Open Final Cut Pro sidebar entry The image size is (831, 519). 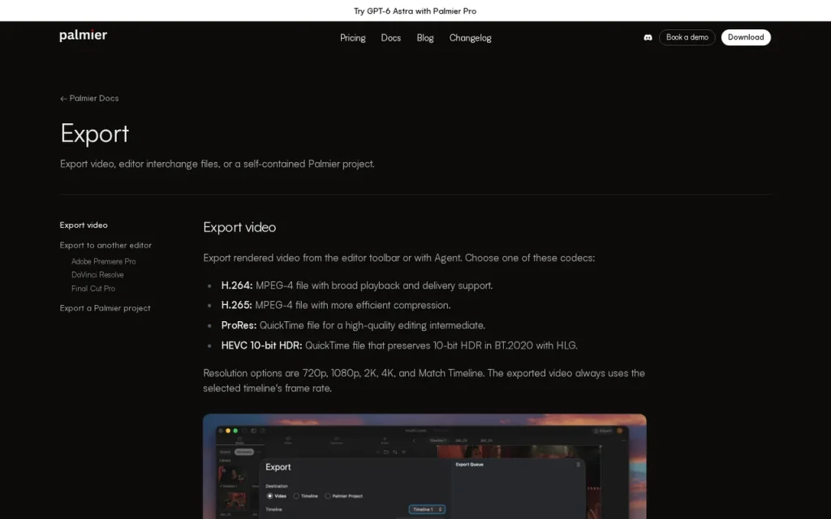click(x=93, y=289)
